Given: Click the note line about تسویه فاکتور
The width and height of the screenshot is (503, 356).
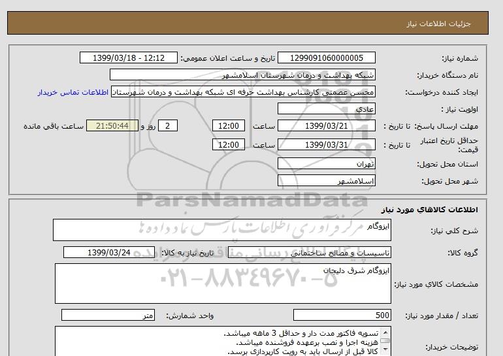Looking at the screenshot, I should click(301, 333).
